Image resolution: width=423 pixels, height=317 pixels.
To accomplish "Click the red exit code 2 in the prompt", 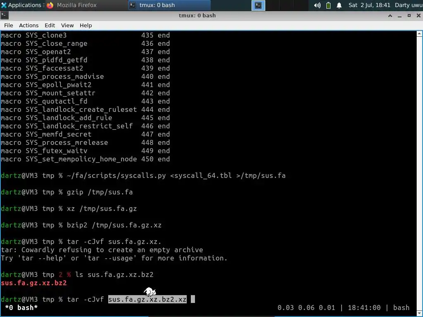I will coord(61,274).
